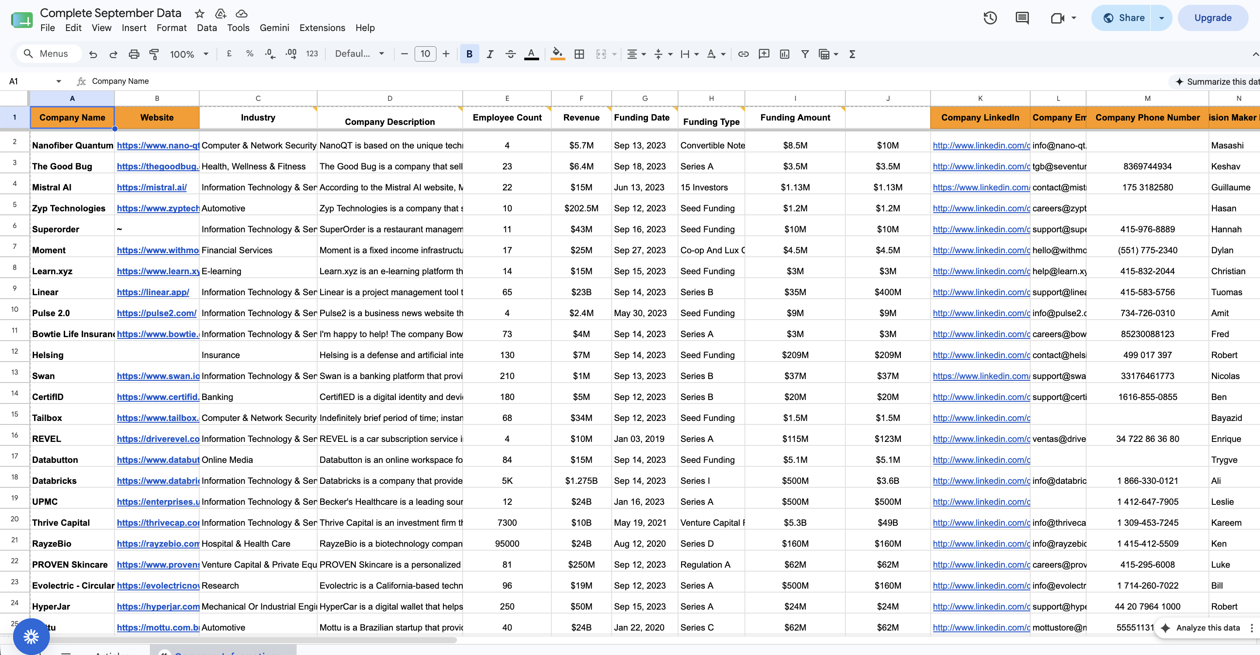
Task: Open the font family Default dropdown
Action: point(360,54)
